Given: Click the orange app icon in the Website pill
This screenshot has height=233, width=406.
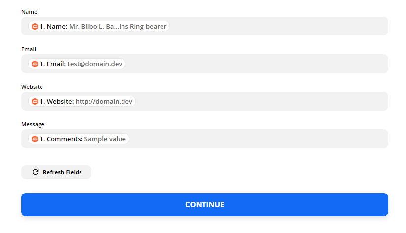Looking at the screenshot, I should coord(35,101).
